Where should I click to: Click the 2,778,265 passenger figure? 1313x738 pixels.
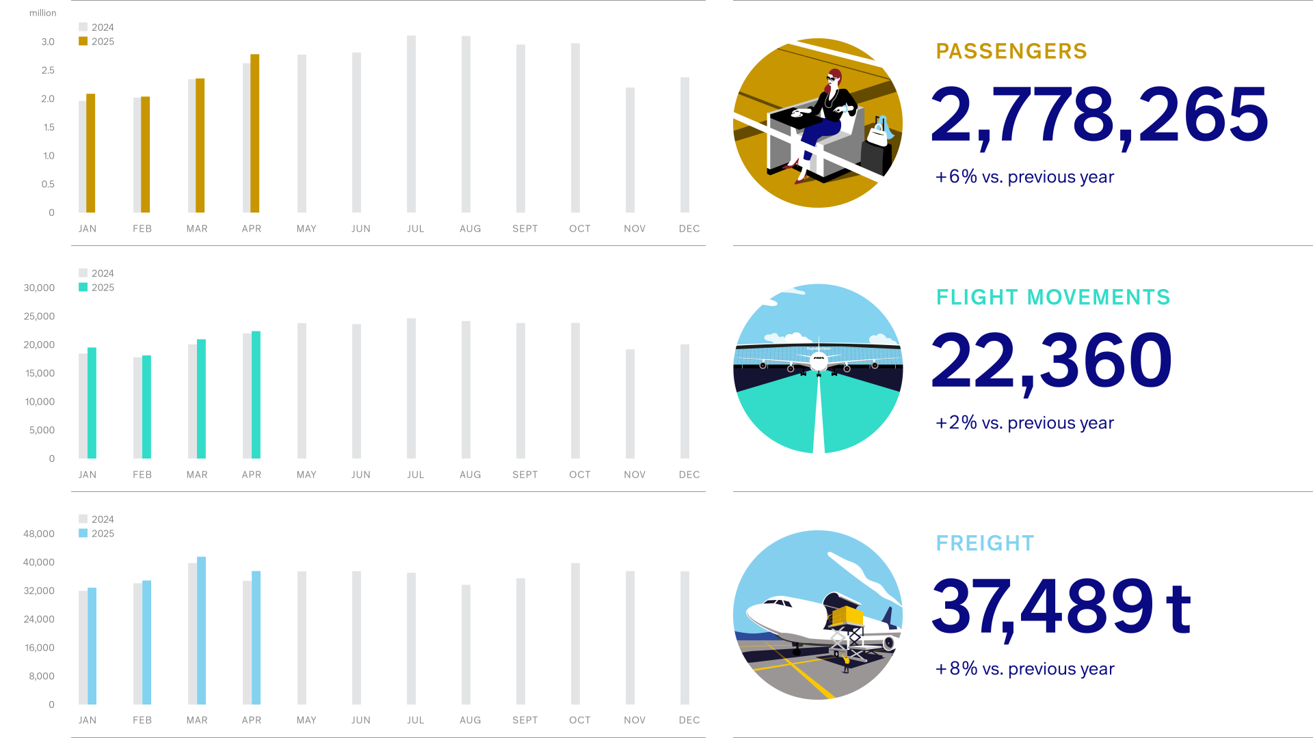pyautogui.click(x=1099, y=115)
